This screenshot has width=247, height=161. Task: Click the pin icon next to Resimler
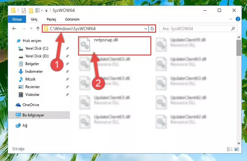67,87
